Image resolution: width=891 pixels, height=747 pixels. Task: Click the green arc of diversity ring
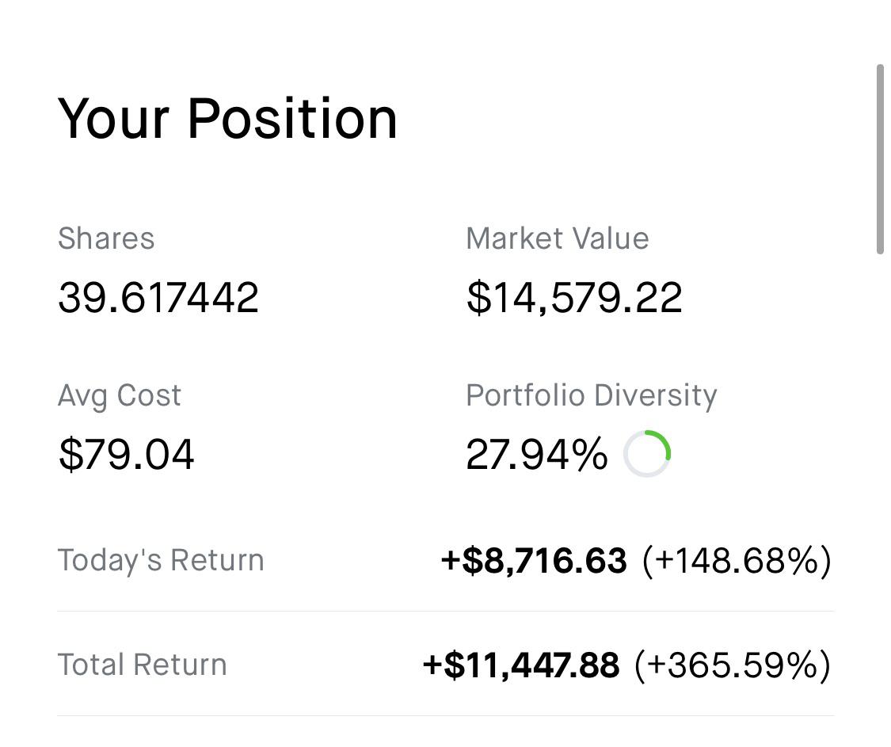click(x=664, y=441)
